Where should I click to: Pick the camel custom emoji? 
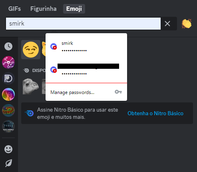click(x=31, y=86)
